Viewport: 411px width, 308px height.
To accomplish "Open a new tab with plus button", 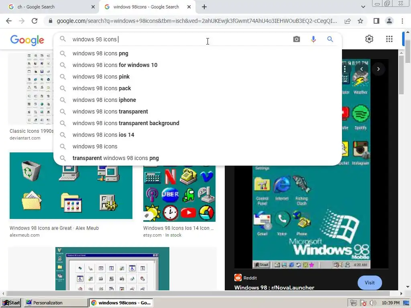I will [x=204, y=7].
